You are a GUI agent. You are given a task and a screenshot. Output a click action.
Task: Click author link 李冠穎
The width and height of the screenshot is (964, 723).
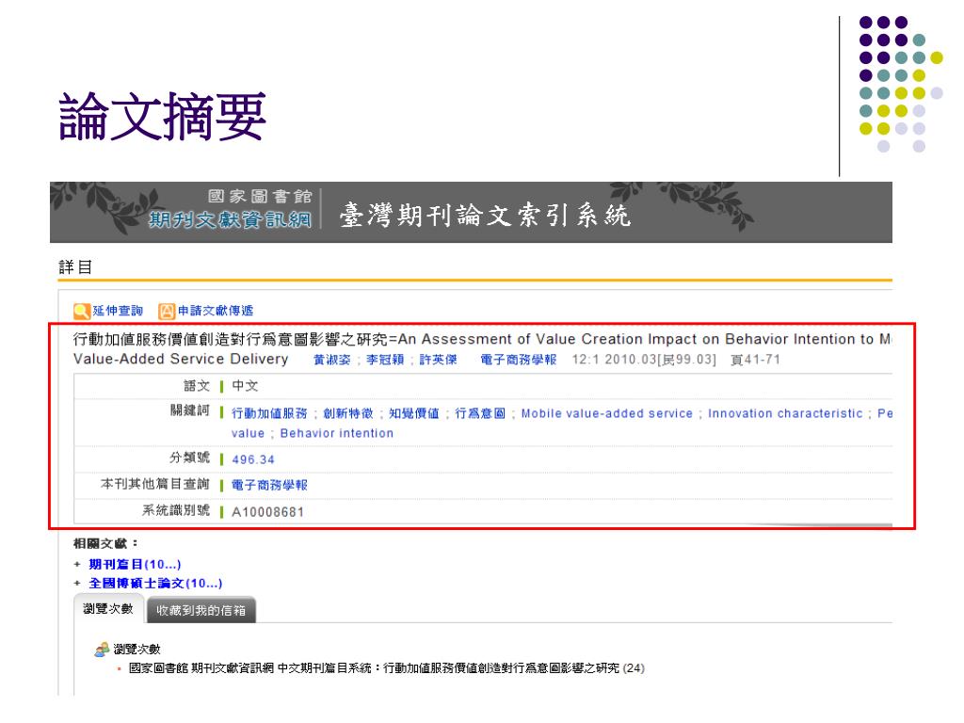pos(385,360)
